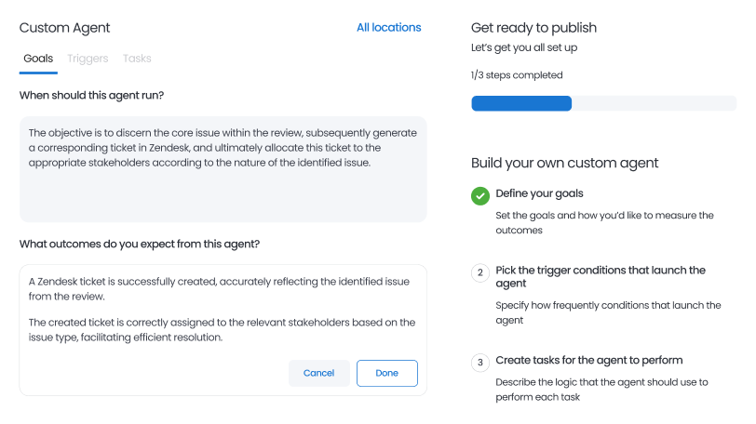Open the Triggers tab
756x424 pixels.
tap(88, 59)
